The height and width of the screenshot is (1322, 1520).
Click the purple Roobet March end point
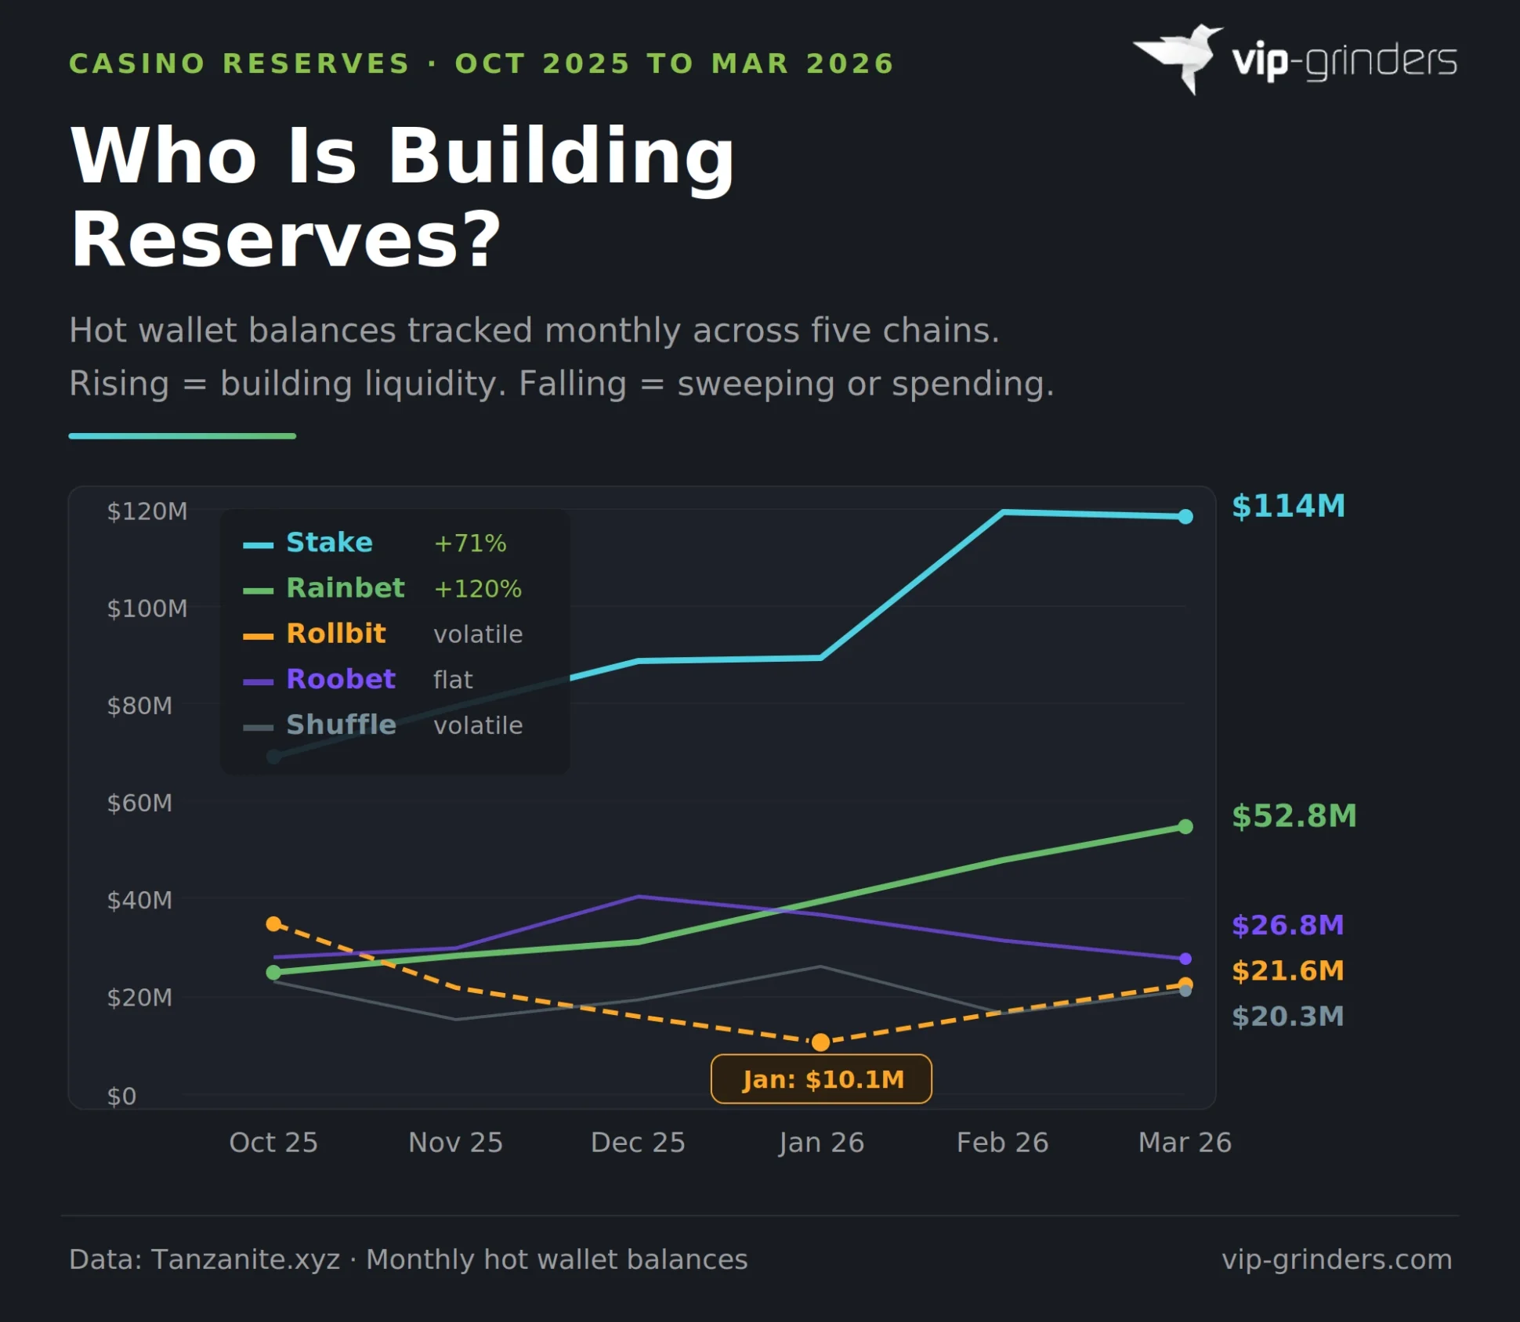point(1185,959)
